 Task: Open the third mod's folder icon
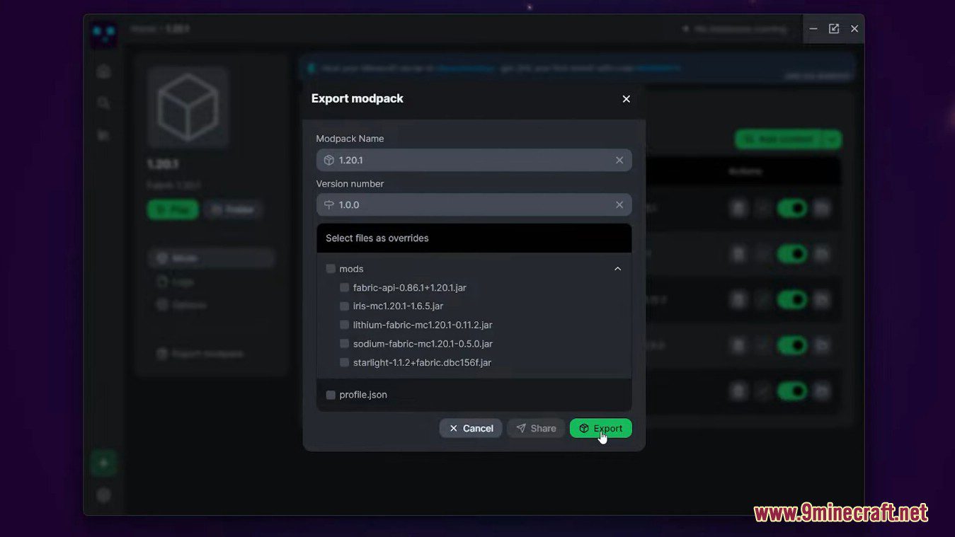coord(821,300)
